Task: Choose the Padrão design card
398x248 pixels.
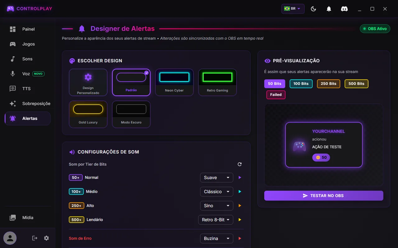Action: coord(131,82)
